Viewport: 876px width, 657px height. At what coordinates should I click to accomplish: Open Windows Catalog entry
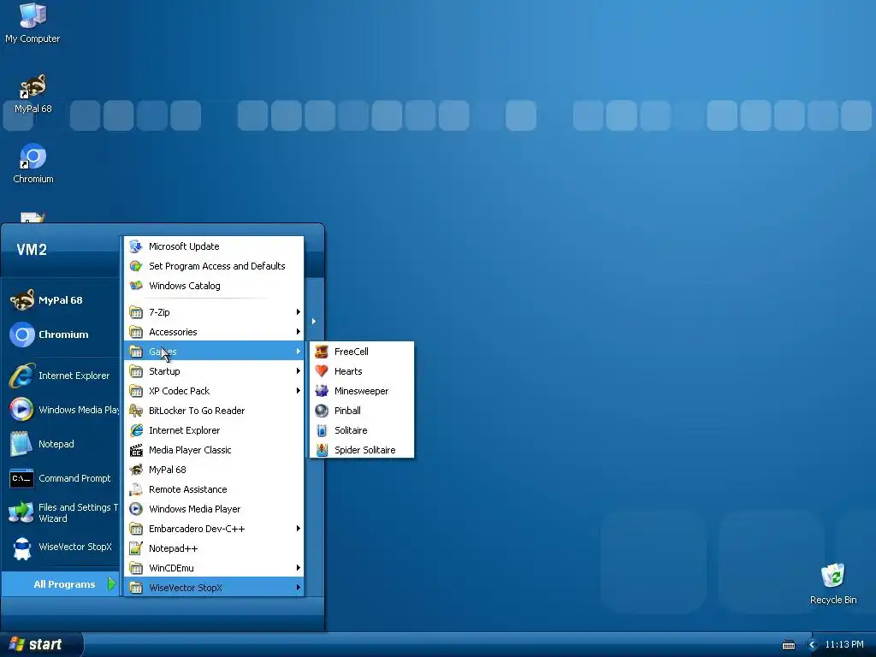click(214, 286)
